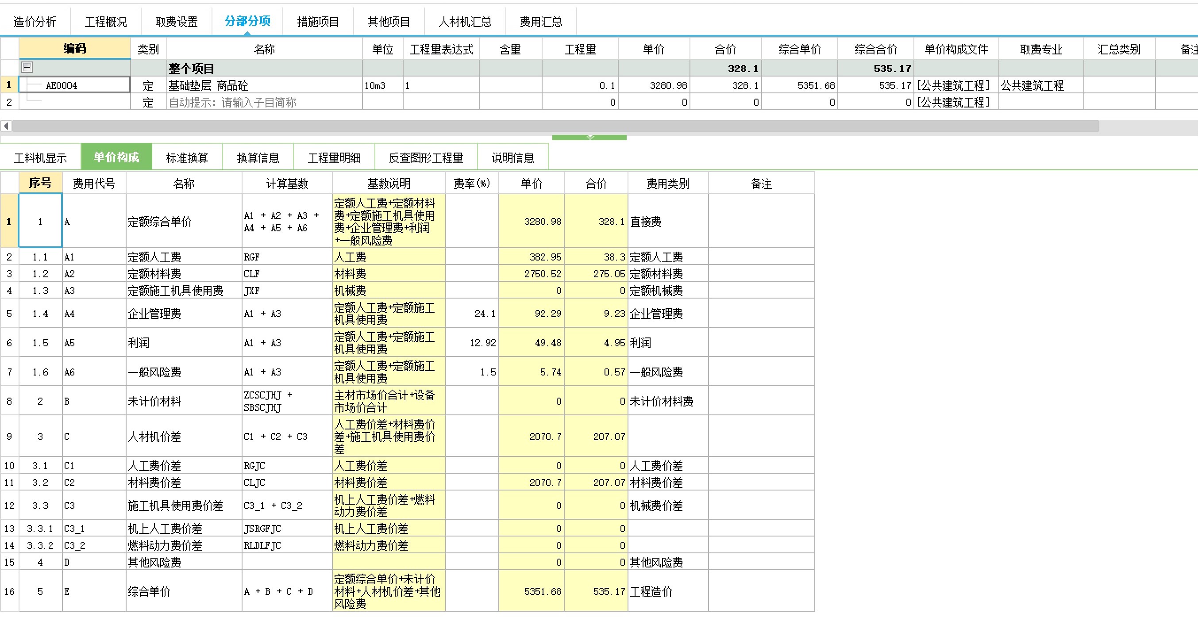Image resolution: width=1198 pixels, height=617 pixels.
Task: Select the 其他风险费 name cell
Action: [184, 562]
